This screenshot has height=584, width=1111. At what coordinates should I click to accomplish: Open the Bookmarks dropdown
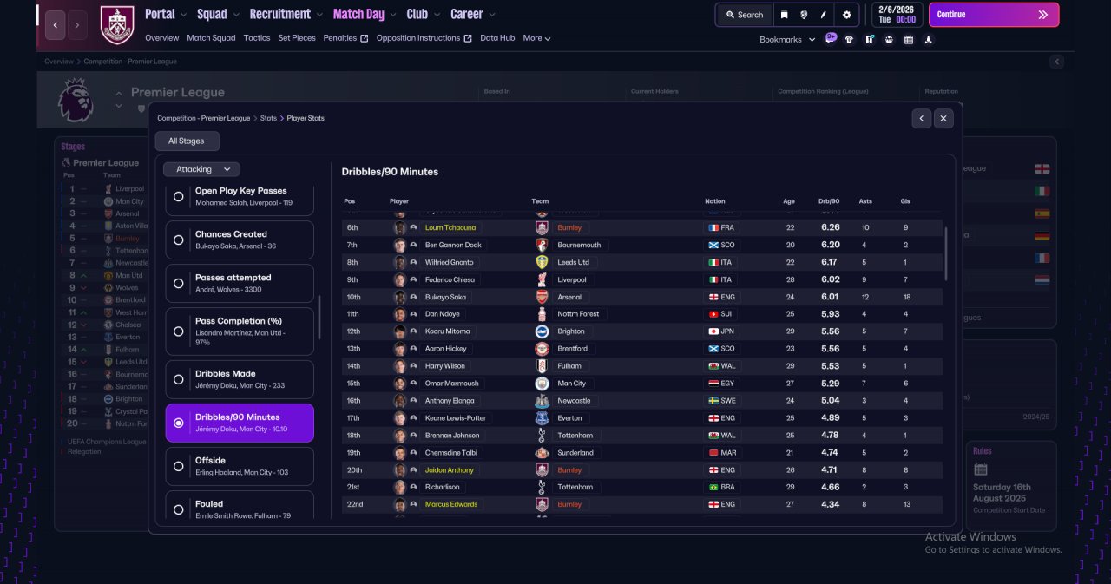coord(787,40)
